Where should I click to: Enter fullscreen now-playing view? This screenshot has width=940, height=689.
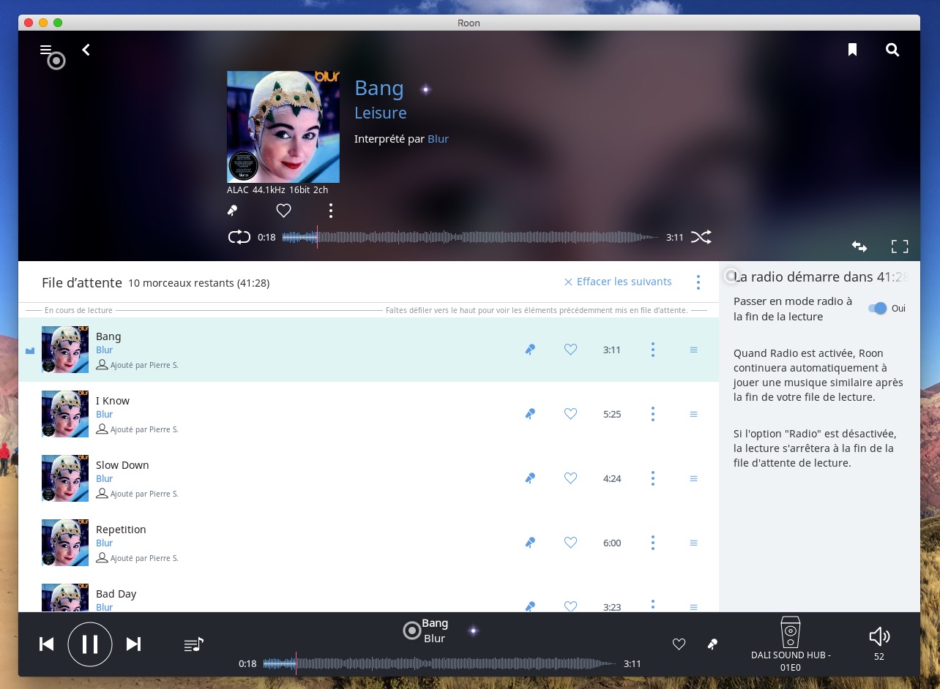coord(899,246)
